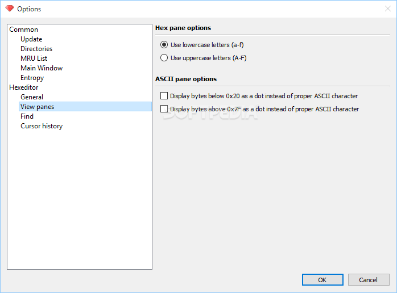The height and width of the screenshot is (293, 397).
Task: Select Use uppercase letters (A-F) radio button
Action: coord(164,58)
